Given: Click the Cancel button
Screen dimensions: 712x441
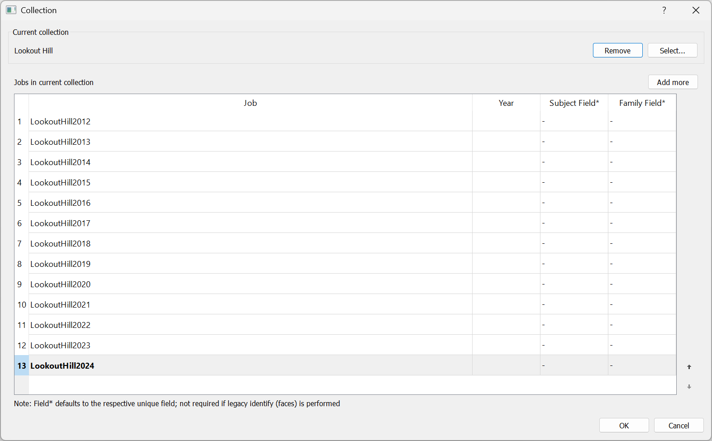Looking at the screenshot, I should pos(679,426).
